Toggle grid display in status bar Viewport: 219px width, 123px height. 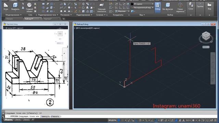[x=119, y=120]
